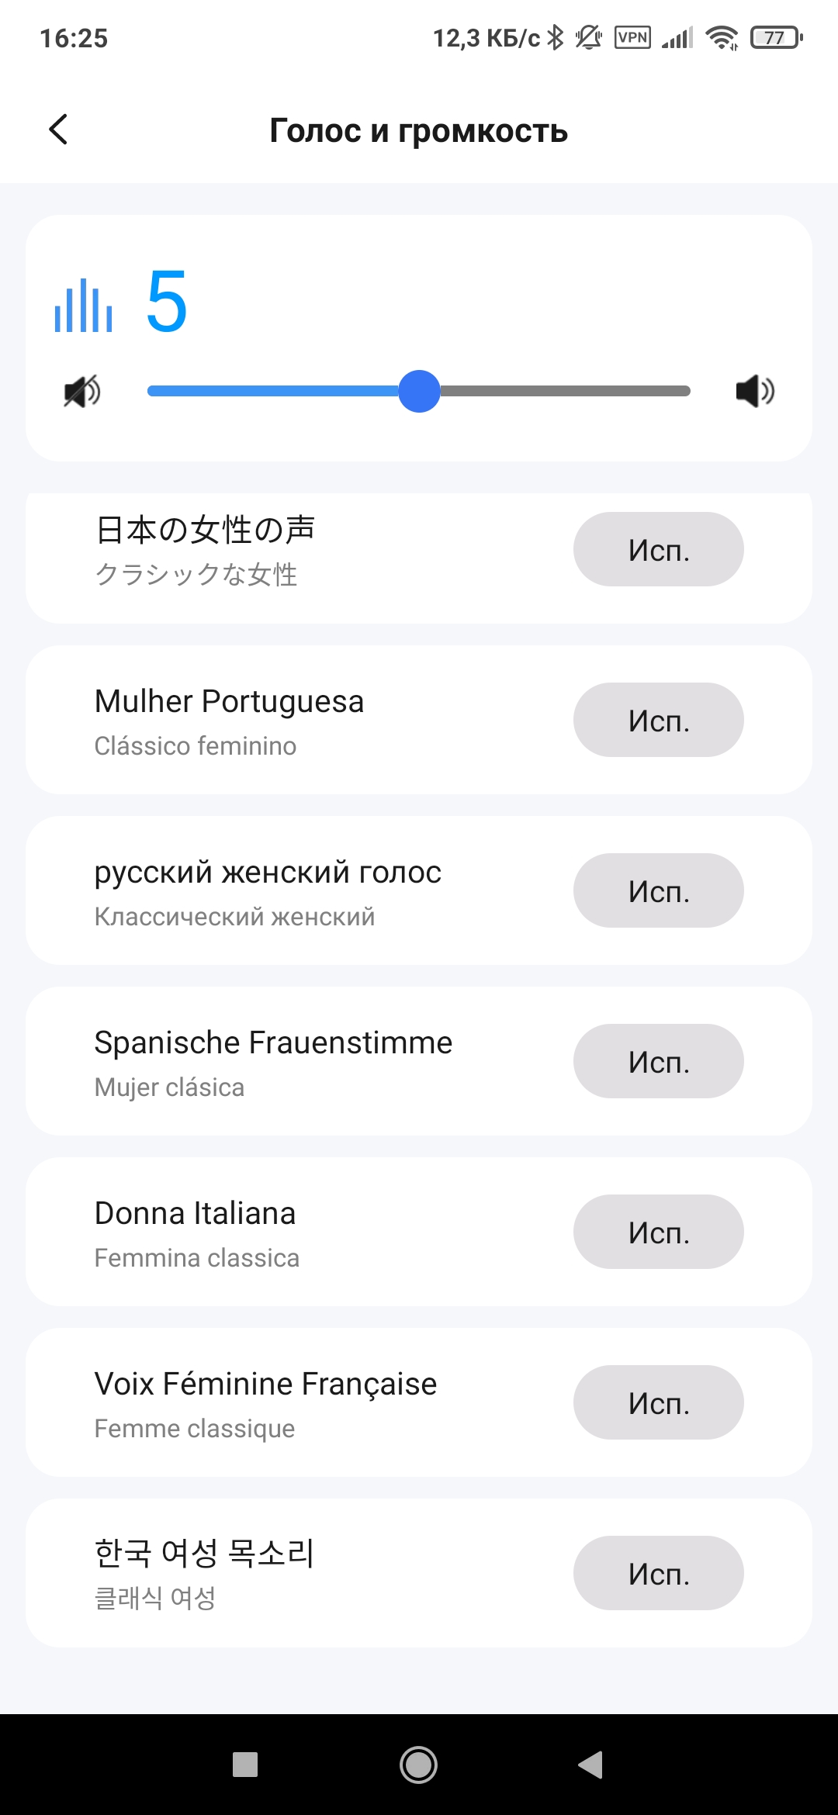The height and width of the screenshot is (1815, 838).
Task: Tap the muted speaker icon
Action: (81, 391)
